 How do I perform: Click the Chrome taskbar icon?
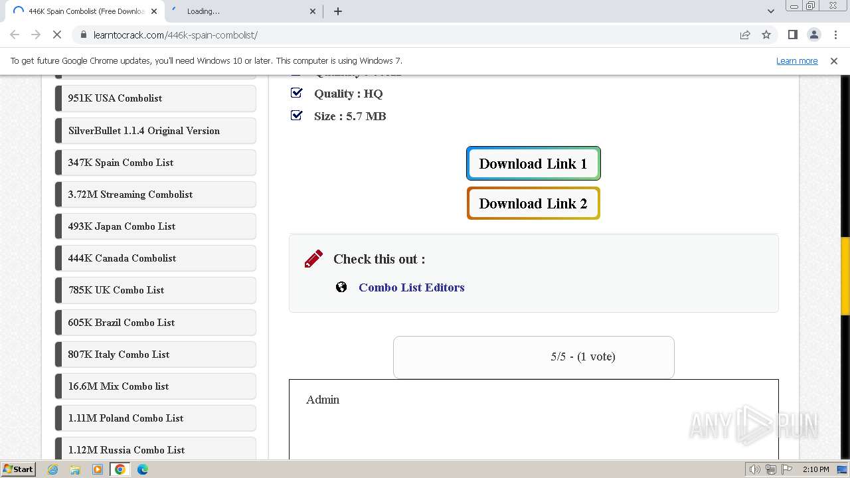[120, 469]
